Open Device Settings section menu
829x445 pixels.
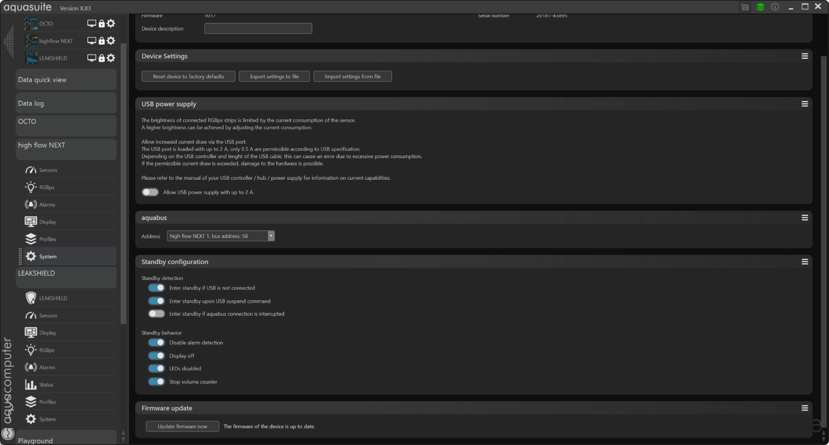(805, 56)
